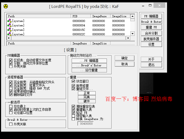Click the ...运行重建 drag-run option
This screenshot has height=139, width=184.
[89, 70]
